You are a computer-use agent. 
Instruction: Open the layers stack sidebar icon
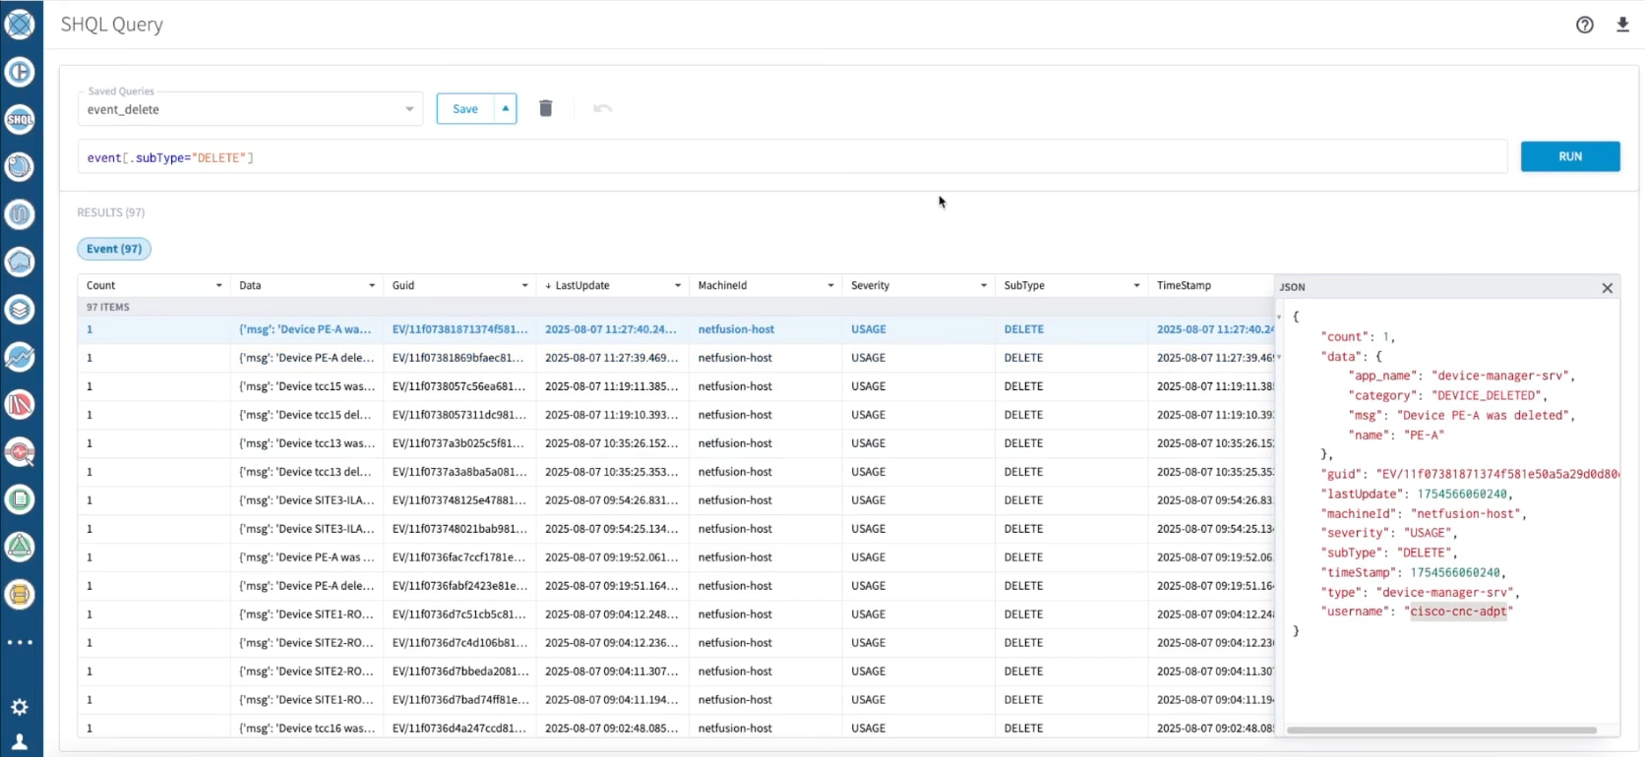(20, 309)
